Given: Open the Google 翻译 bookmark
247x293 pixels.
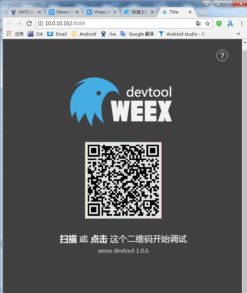Looking at the screenshot, I should coord(137,34).
